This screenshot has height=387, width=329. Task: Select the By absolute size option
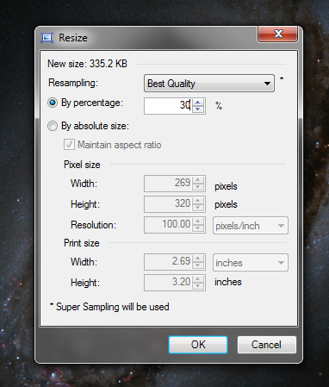pyautogui.click(x=53, y=126)
